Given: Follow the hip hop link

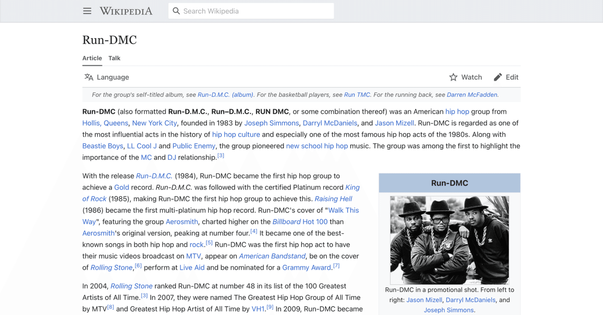Looking at the screenshot, I should (x=457, y=111).
